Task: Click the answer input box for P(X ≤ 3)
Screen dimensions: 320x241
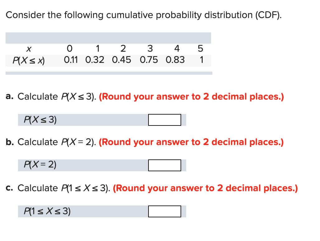Action: click(x=165, y=120)
